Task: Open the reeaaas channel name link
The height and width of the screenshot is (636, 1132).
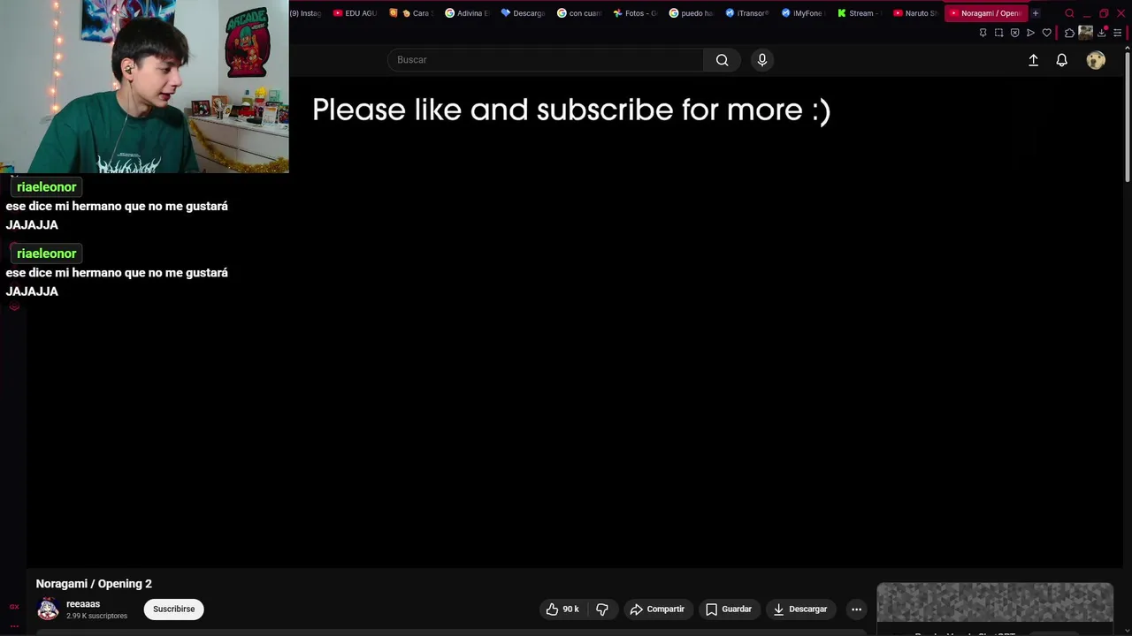Action: 83,604
